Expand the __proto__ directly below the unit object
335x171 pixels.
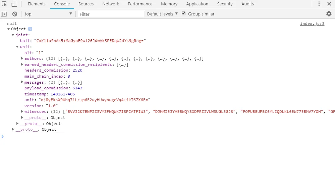click(x=17, y=124)
